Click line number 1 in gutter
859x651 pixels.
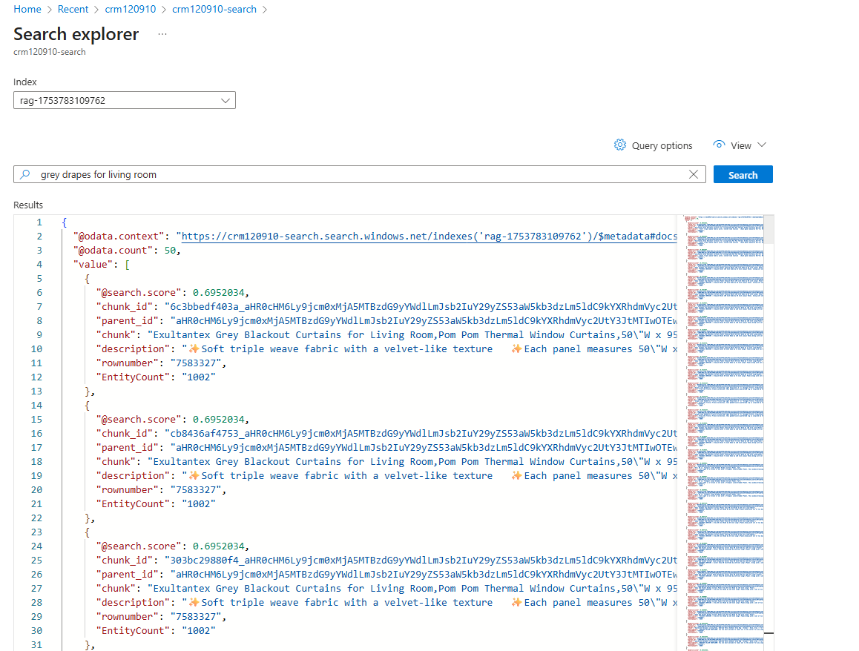39,222
